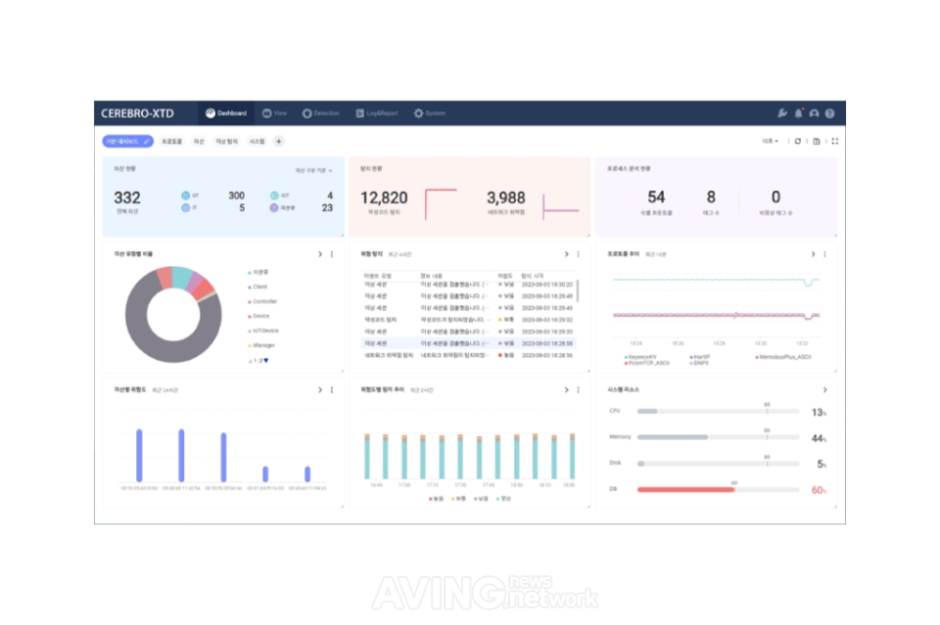
Task: Click the 기본 대시보드 pill button
Action: point(127,141)
